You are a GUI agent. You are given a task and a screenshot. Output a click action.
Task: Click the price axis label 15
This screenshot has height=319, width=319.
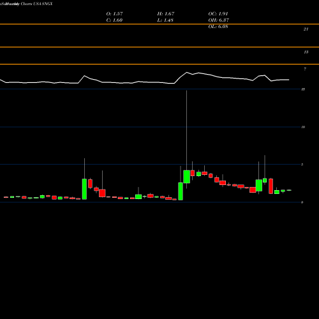pos(303,89)
